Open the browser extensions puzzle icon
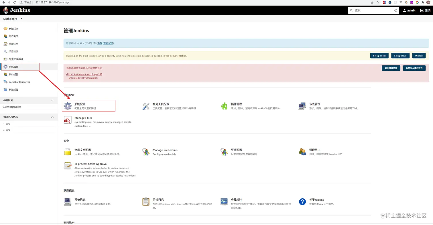The height and width of the screenshot is (225, 433). coord(422,2)
